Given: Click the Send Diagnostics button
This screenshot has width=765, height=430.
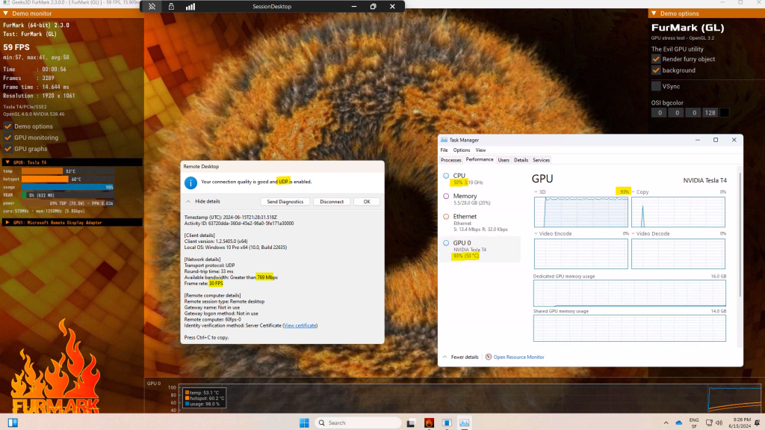Looking at the screenshot, I should click(285, 202).
